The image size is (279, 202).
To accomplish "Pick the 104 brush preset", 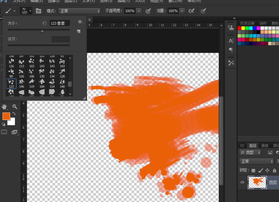I will [42, 83].
